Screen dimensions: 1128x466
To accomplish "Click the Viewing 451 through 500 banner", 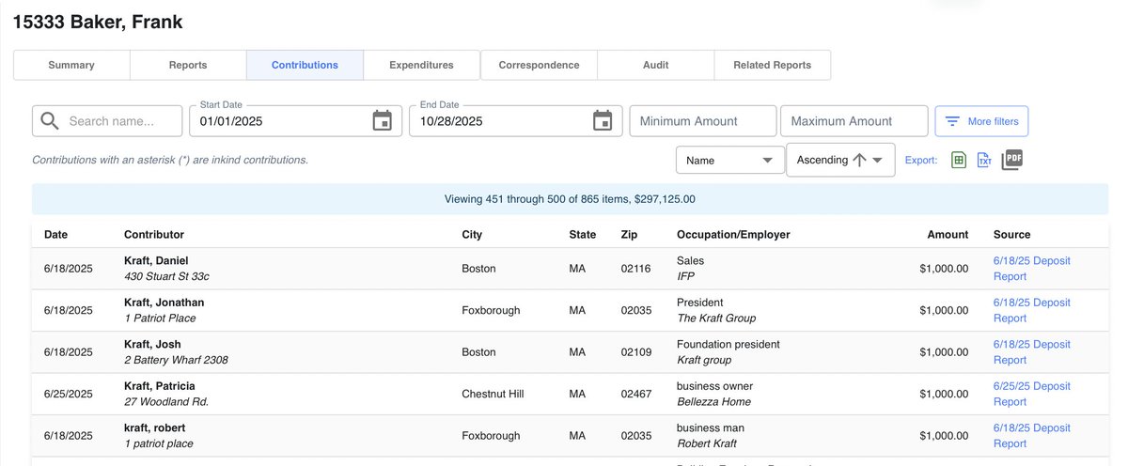I will tap(570, 199).
